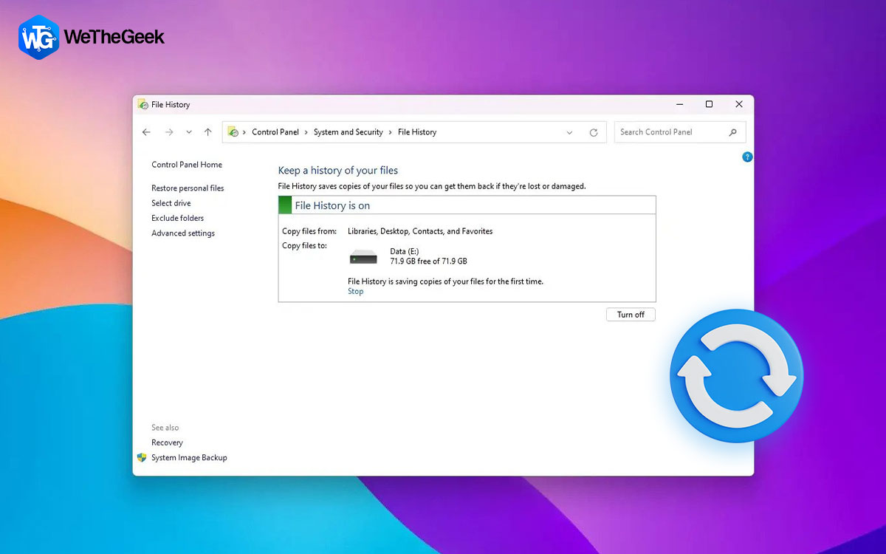The image size is (886, 554).
Task: Go back with the left arrow
Action: click(x=146, y=132)
